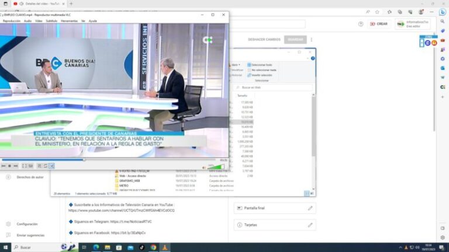Screen dimensions: 449x252
Task: Open Configuración in the left sidebar
Action: coord(27,224)
